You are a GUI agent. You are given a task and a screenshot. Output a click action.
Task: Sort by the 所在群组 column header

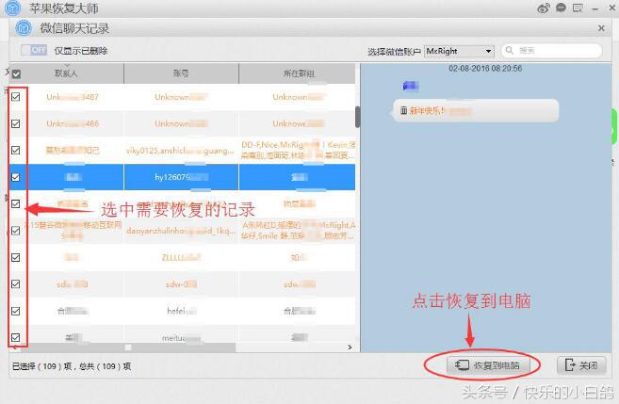(299, 73)
